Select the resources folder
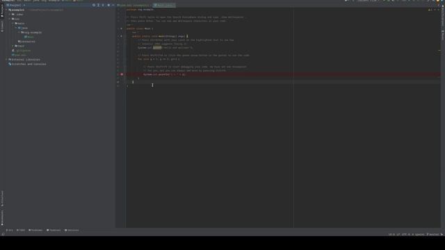This screenshot has height=250, width=445. pyautogui.click(x=26, y=42)
